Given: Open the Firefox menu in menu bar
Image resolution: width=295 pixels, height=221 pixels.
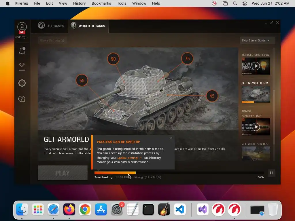Looking at the screenshot, I should point(22,3).
